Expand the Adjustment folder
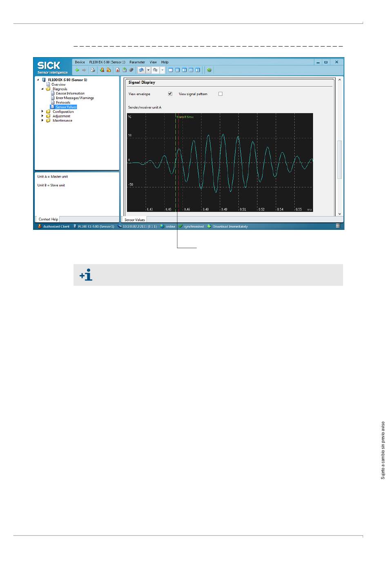388x563 pixels. pos(42,116)
